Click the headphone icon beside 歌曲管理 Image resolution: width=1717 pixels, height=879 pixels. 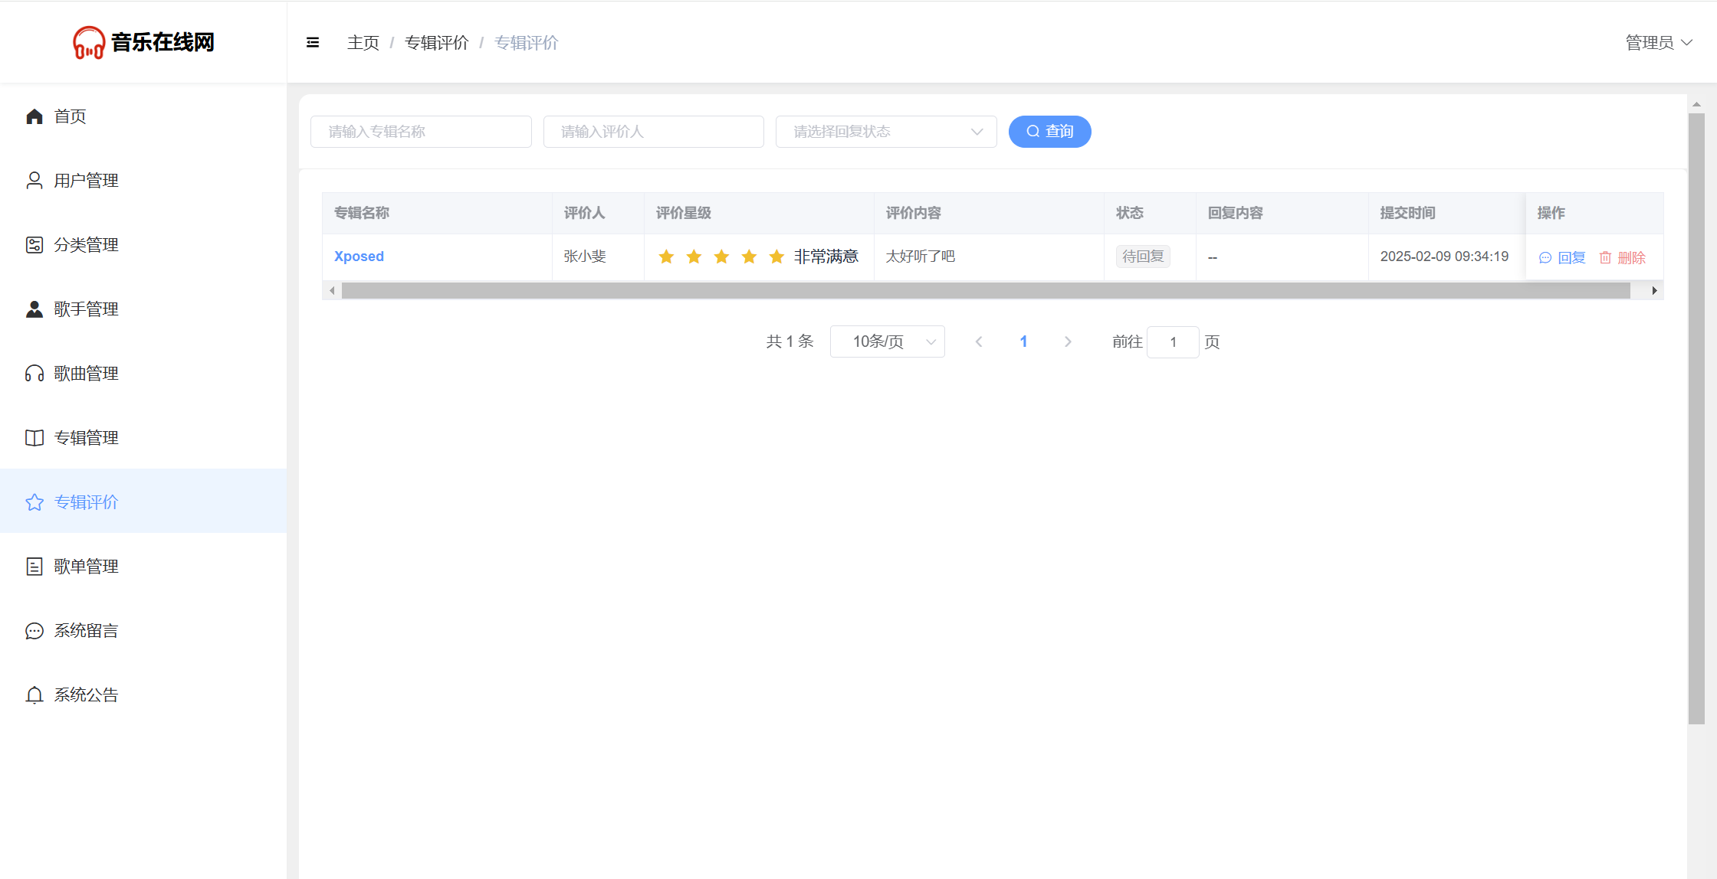coord(34,374)
